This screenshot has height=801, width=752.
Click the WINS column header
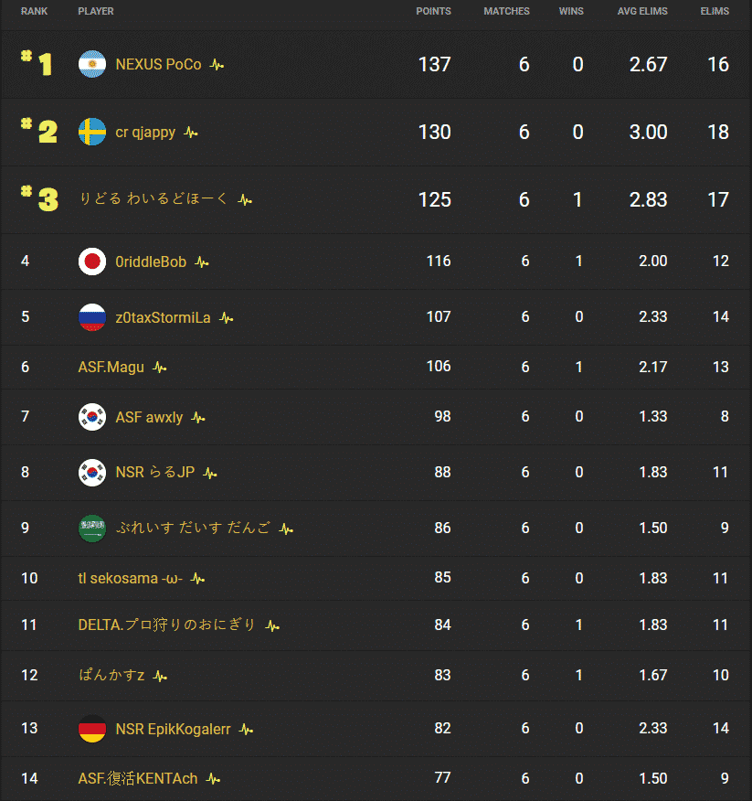[x=571, y=11]
